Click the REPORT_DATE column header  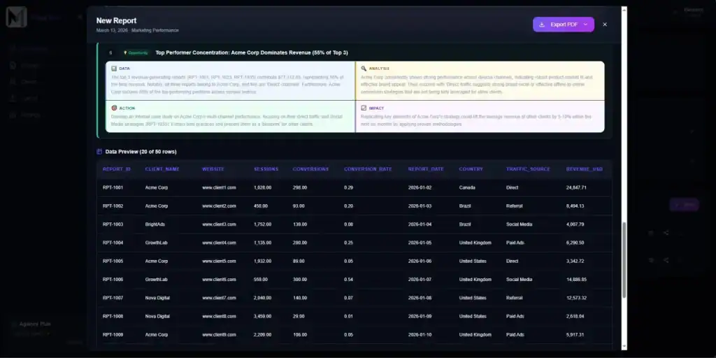click(x=426, y=169)
